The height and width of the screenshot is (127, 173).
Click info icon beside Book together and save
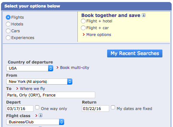[144, 15]
